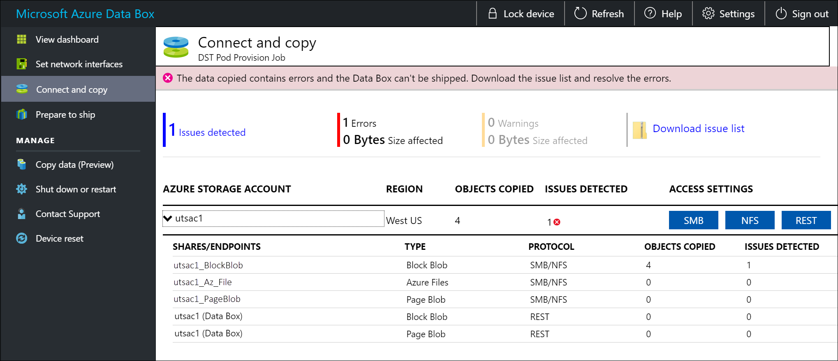
Task: Open the Help menu item
Action: (x=663, y=14)
